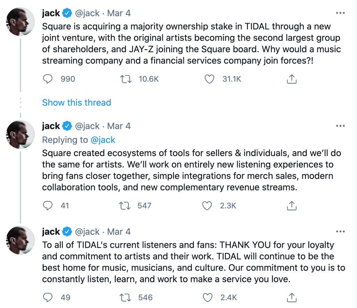Reply to the tweet with 49 replies
The image size is (357, 308).
coord(47,298)
